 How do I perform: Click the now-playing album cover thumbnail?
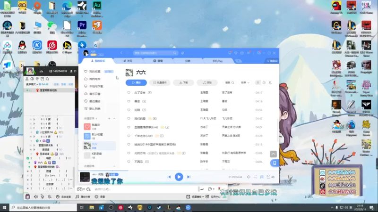pyautogui.click(x=85, y=177)
